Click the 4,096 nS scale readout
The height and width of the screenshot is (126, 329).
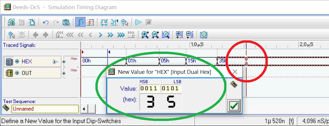[x=316, y=121]
